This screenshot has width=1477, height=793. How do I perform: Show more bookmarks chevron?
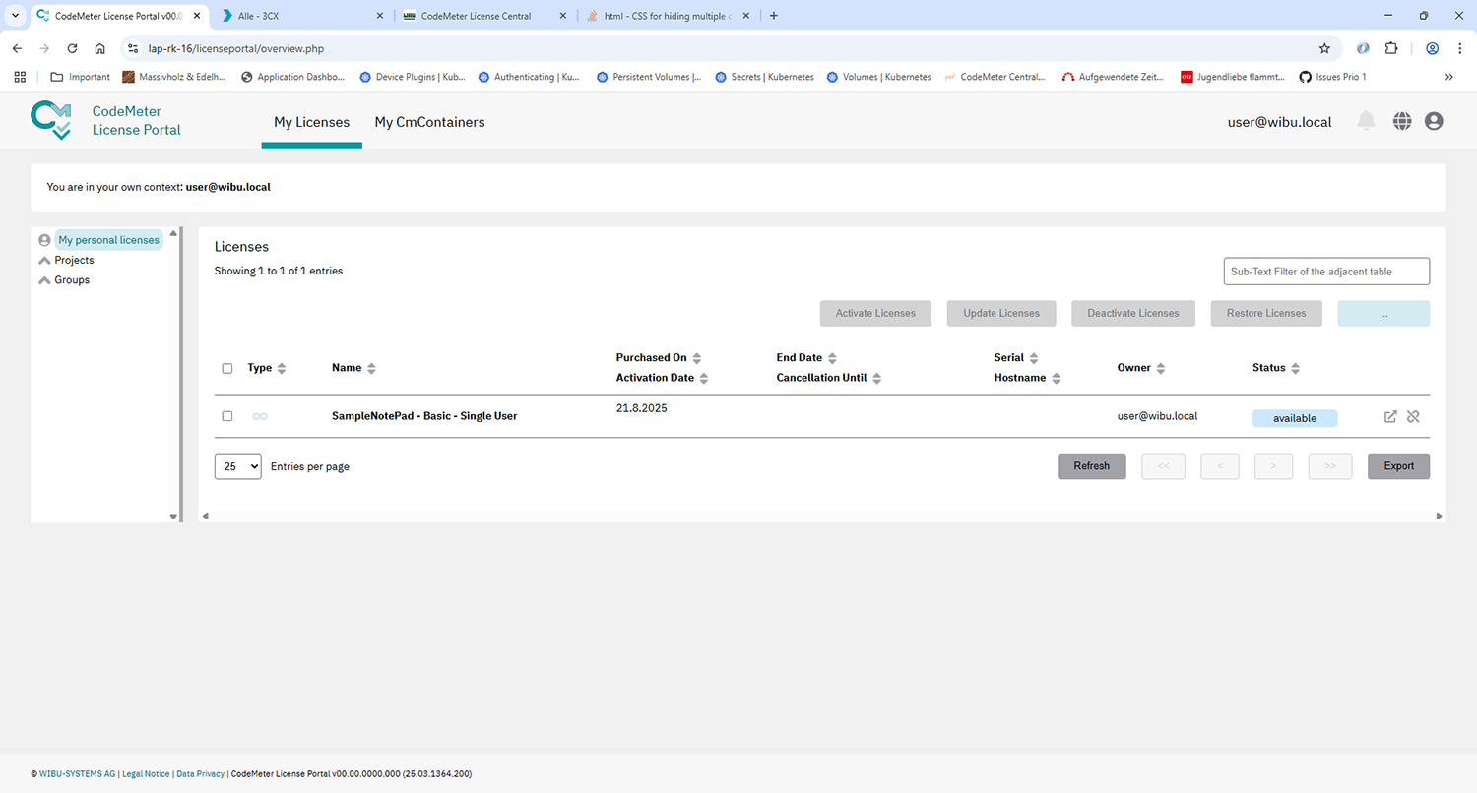pyautogui.click(x=1448, y=77)
